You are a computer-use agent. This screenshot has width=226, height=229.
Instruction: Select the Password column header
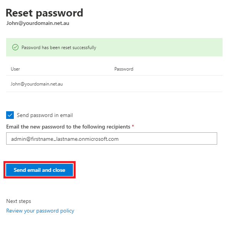(124, 69)
